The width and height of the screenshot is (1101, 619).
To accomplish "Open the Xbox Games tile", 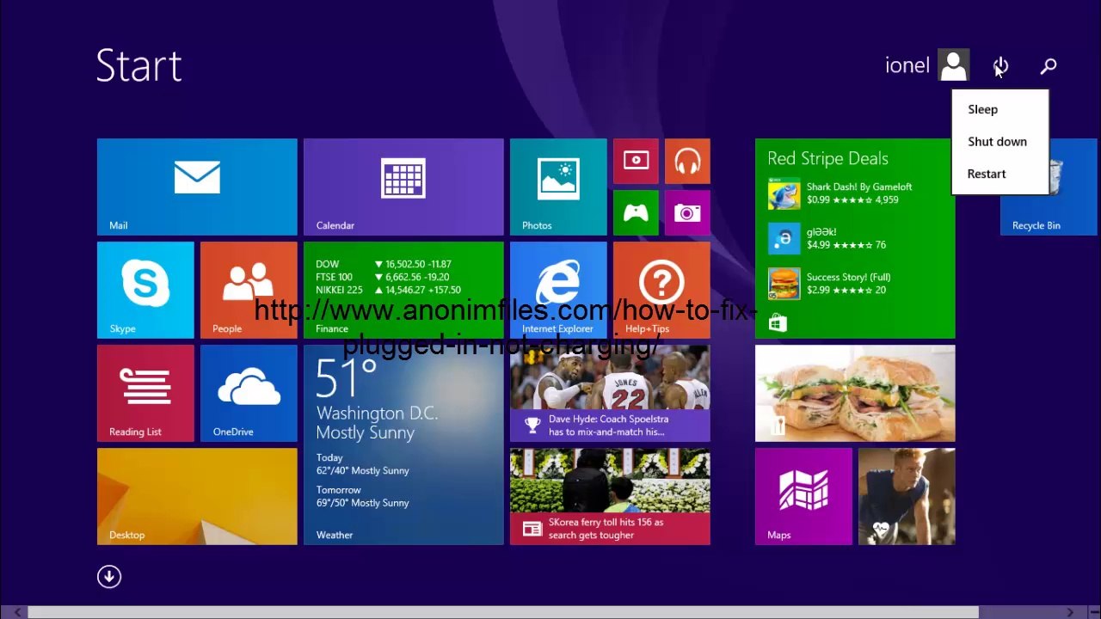I will tap(636, 212).
